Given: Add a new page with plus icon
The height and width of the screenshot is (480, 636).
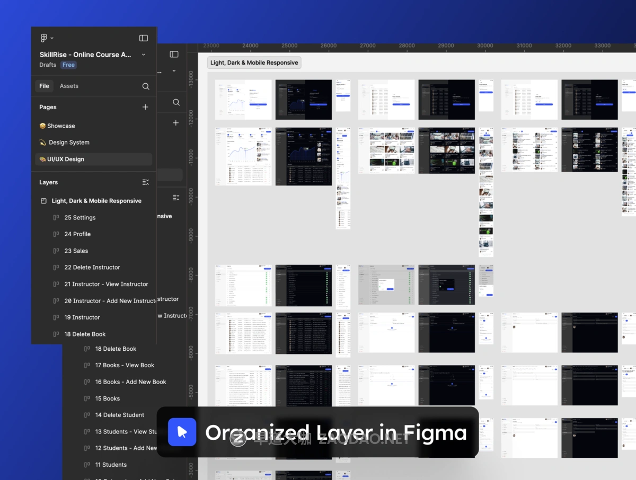Looking at the screenshot, I should (145, 107).
